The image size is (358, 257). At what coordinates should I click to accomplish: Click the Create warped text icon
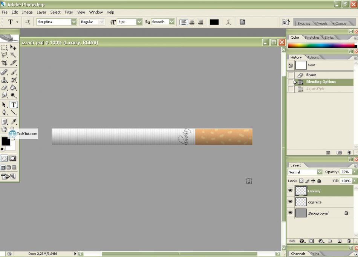[x=228, y=22]
